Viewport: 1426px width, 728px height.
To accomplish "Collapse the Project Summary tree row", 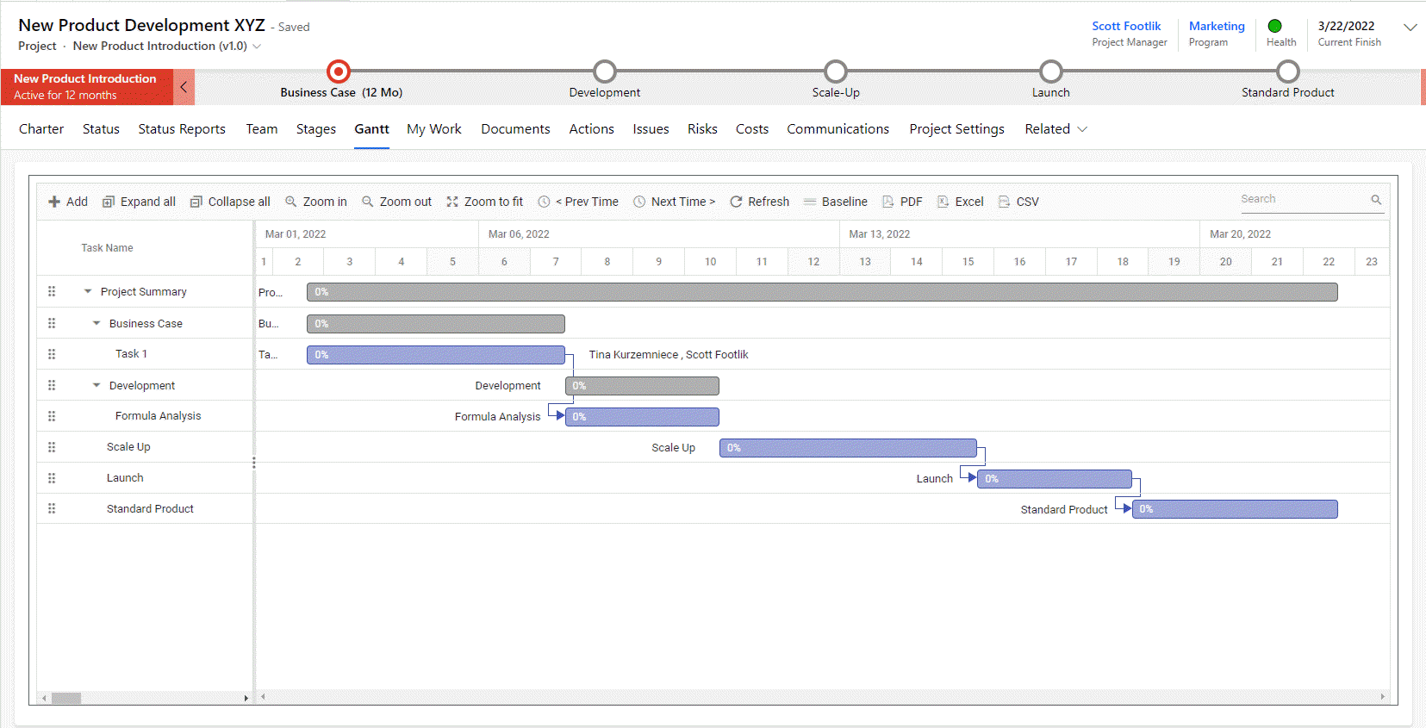I will coord(88,291).
